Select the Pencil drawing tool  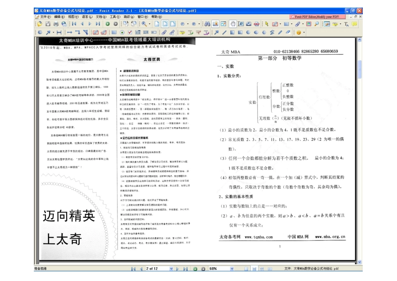280,33
